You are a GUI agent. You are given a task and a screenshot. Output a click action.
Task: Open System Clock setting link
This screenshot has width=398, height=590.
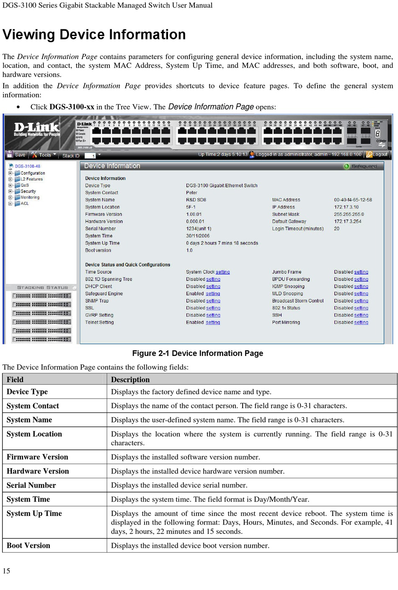coord(223,272)
